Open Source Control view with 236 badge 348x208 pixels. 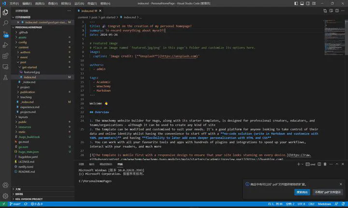[x=5, y=33]
